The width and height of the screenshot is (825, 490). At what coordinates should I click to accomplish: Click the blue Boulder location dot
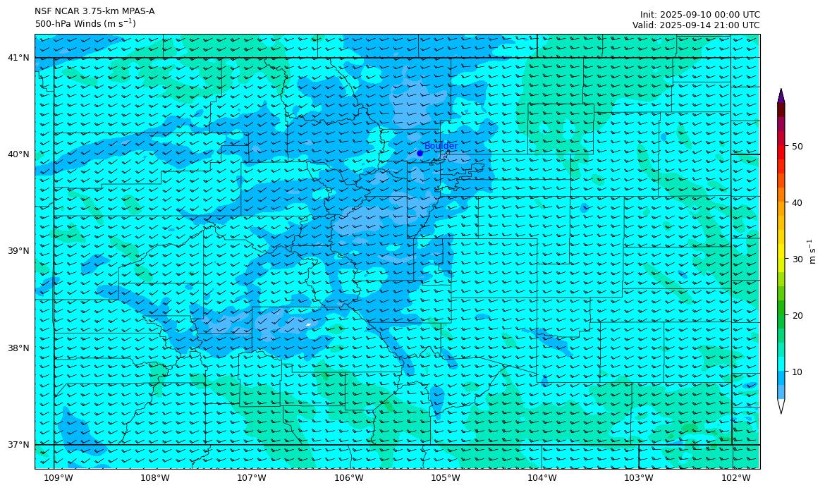coord(420,153)
